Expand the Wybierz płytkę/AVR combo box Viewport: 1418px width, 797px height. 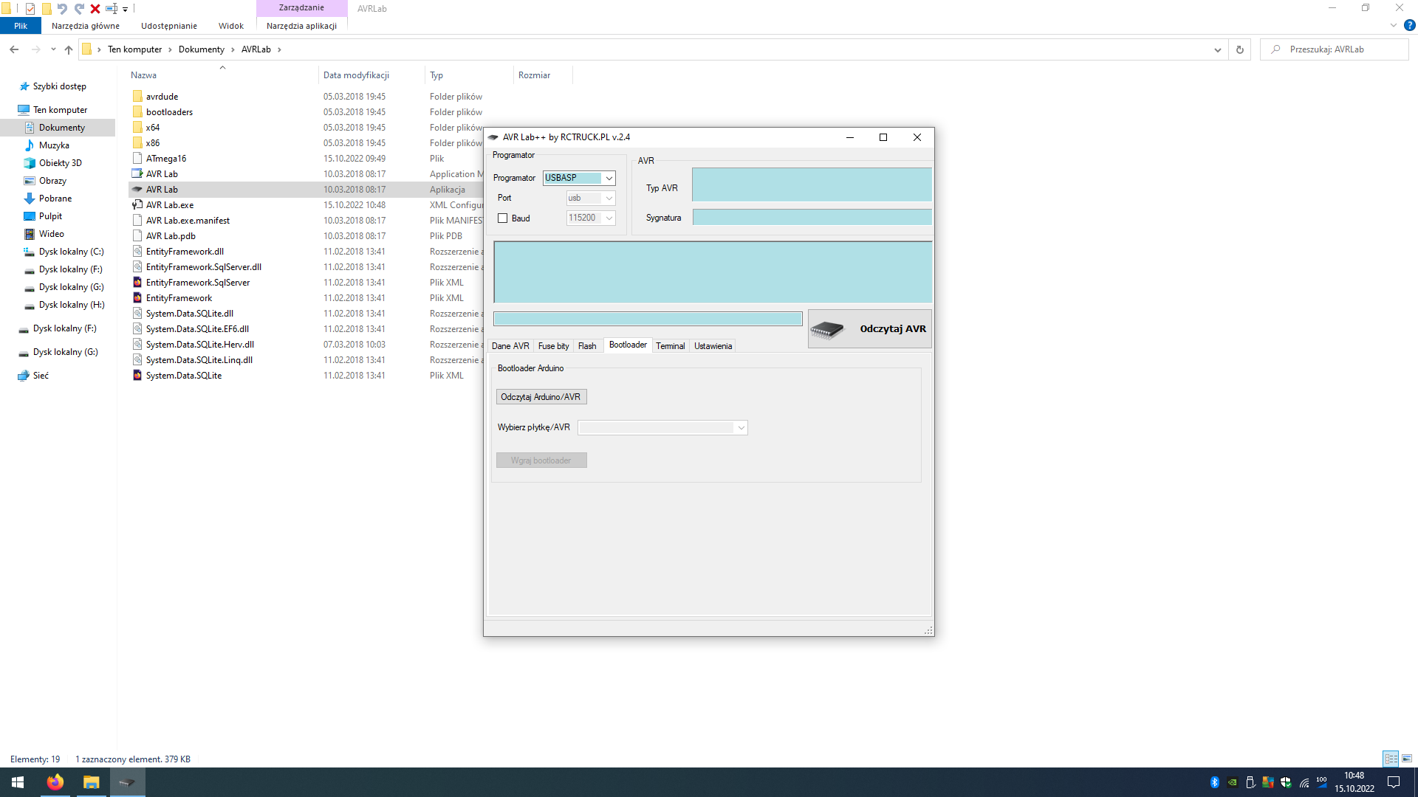(x=741, y=428)
